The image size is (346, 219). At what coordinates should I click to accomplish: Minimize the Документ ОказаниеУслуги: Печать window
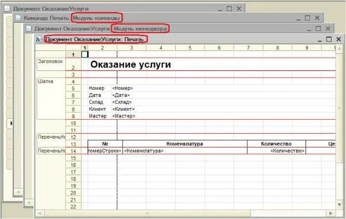pos(319,40)
